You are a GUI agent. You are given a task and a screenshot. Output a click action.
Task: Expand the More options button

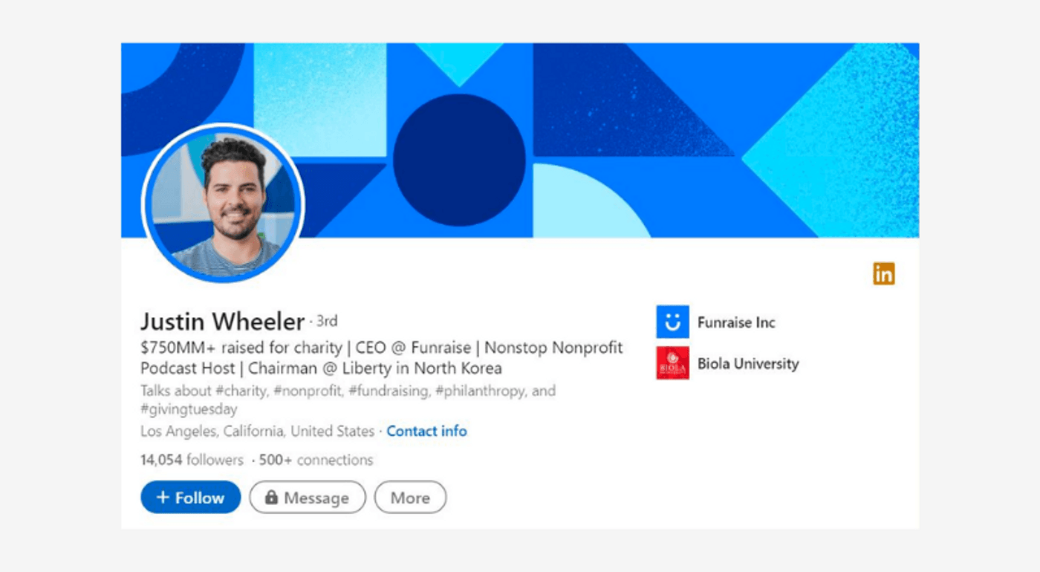tap(410, 498)
